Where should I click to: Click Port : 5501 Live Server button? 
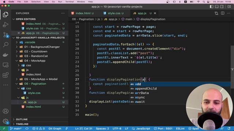(163, 128)
